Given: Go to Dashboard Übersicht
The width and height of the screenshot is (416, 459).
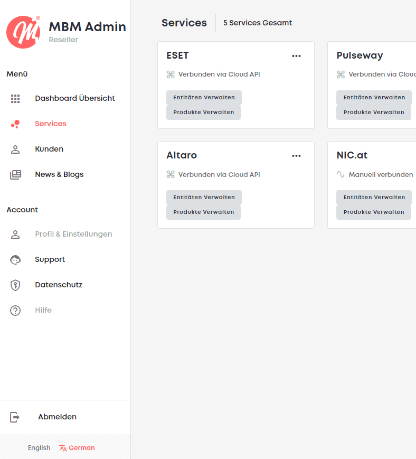Looking at the screenshot, I should [75, 98].
